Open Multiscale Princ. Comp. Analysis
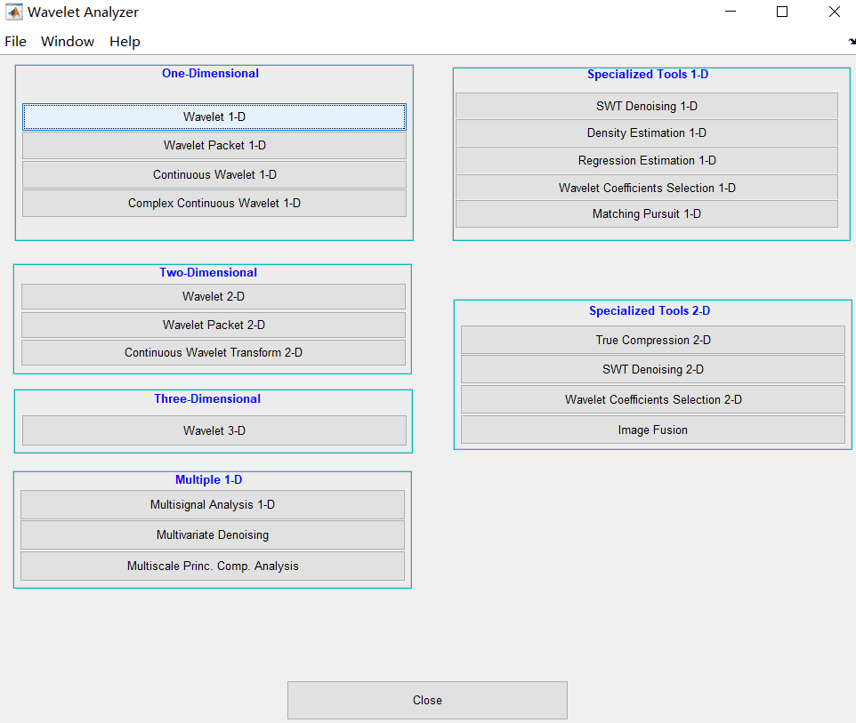856x723 pixels. [213, 566]
